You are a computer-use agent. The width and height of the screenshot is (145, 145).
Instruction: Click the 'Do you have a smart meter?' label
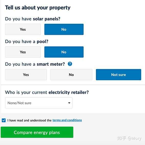point(35,64)
